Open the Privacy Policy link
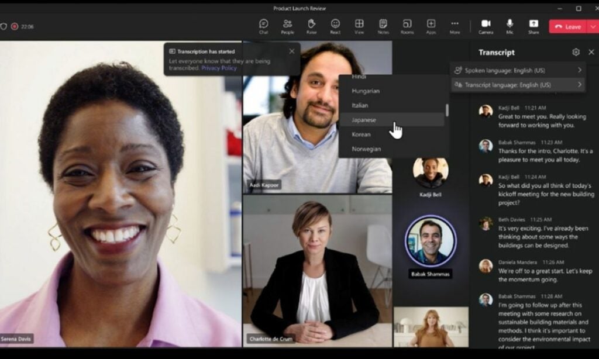599x359 pixels. pyautogui.click(x=220, y=68)
